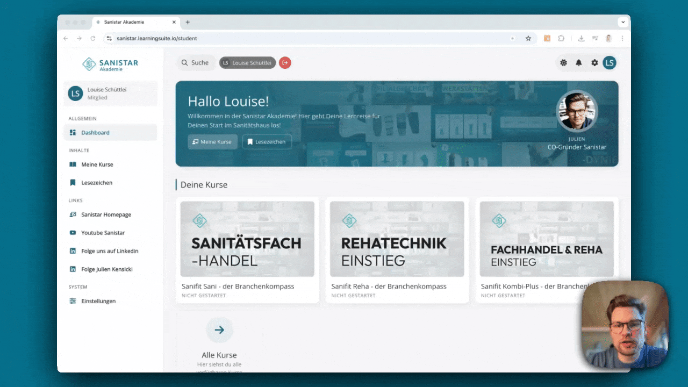Click the 'Lesezeichen' banner button

(x=267, y=142)
